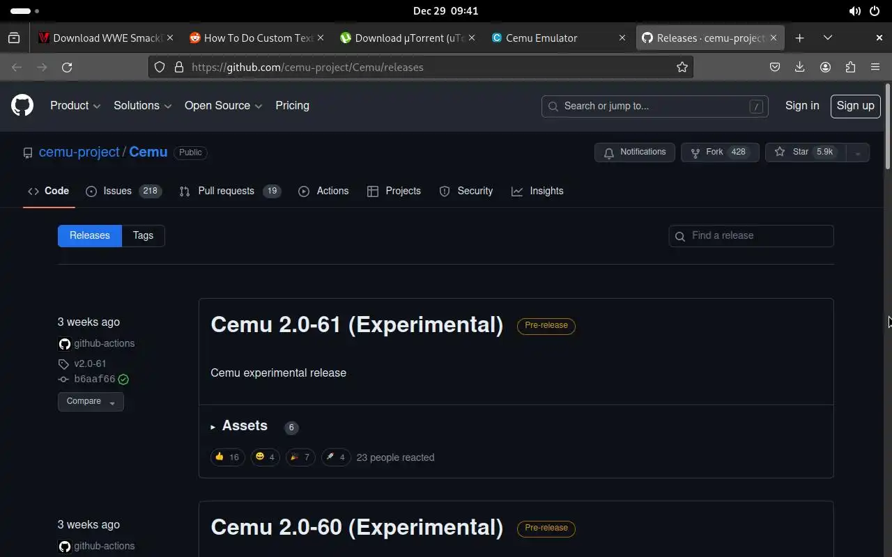Click the verified check badge beside b6aaf66
892x557 pixels.
[123, 379]
